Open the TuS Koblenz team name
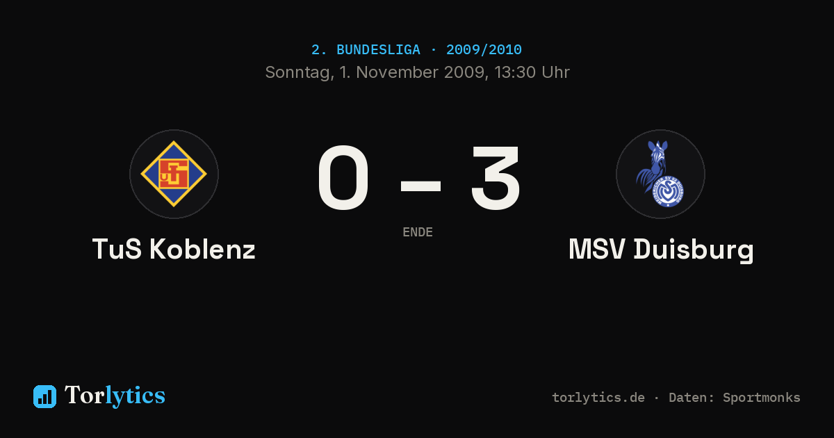Screen dimensions: 834x438 174,250
